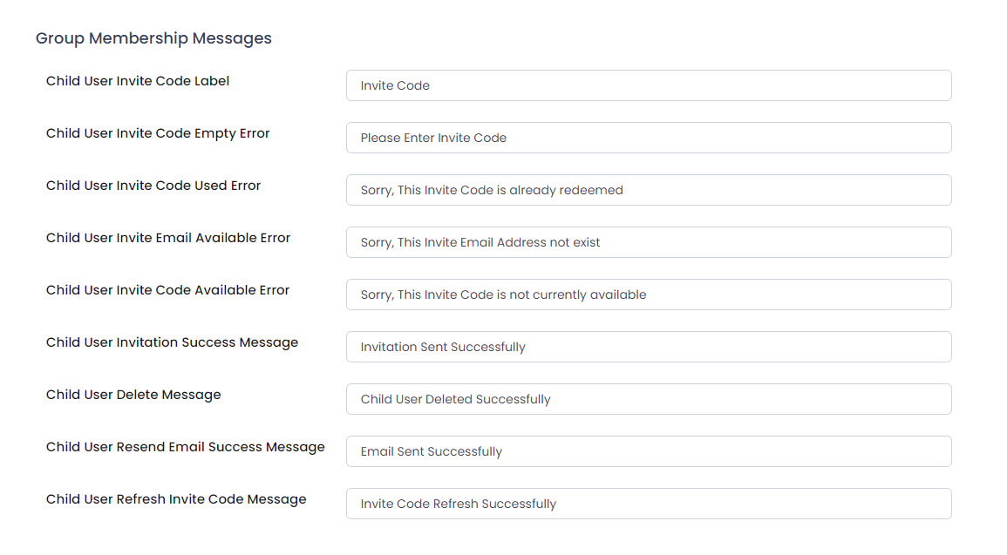1007x555 pixels.
Task: Edit the Invitation Sent Successfully field
Action: pos(649,347)
